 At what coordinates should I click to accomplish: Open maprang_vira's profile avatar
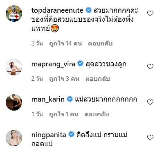14,67
